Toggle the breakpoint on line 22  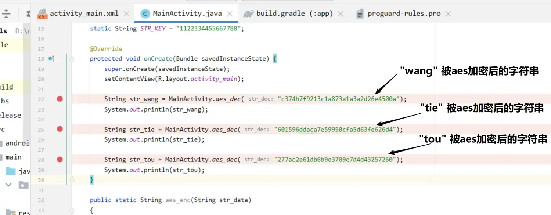pyautogui.click(x=60, y=99)
